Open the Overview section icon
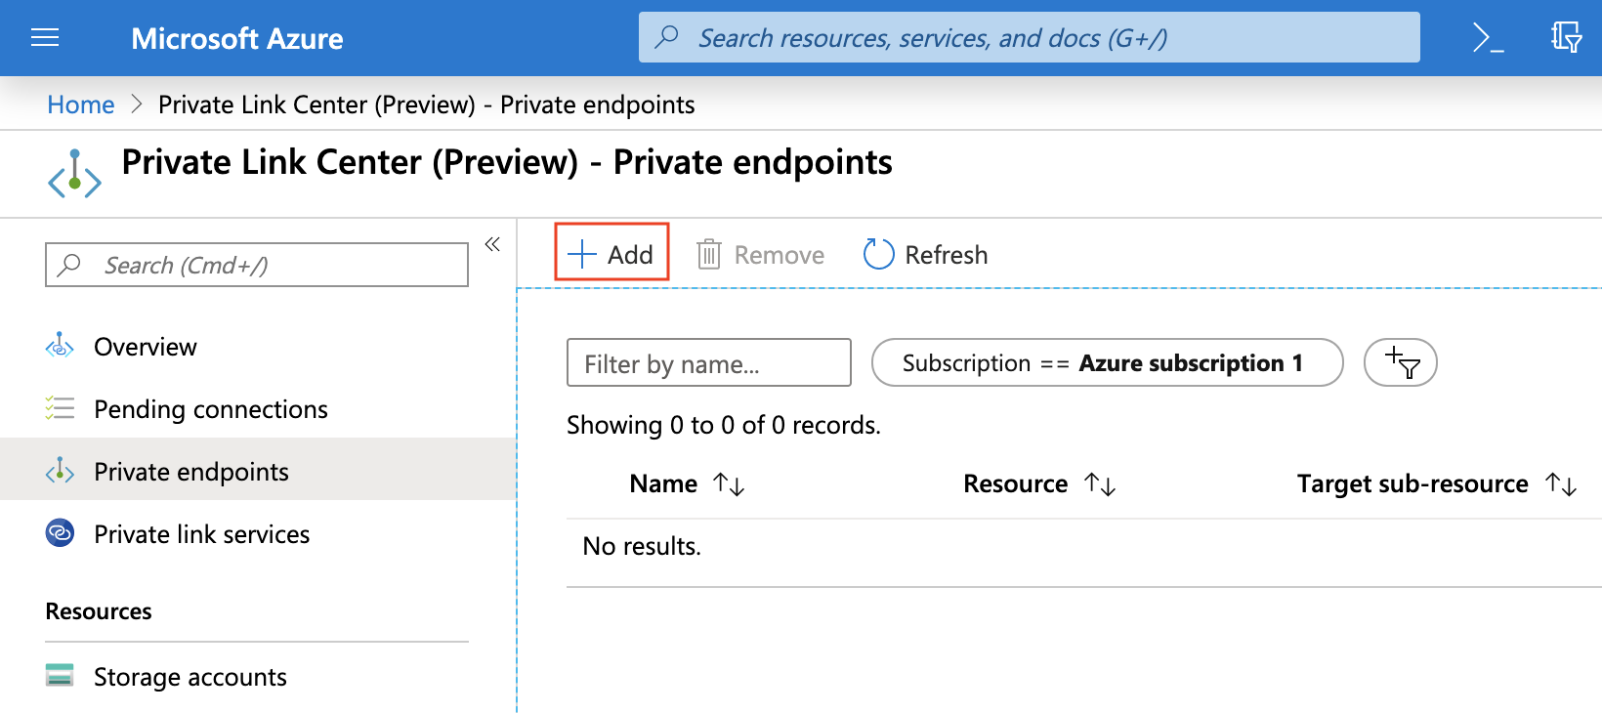Viewport: 1602px width, 713px height. click(x=60, y=346)
